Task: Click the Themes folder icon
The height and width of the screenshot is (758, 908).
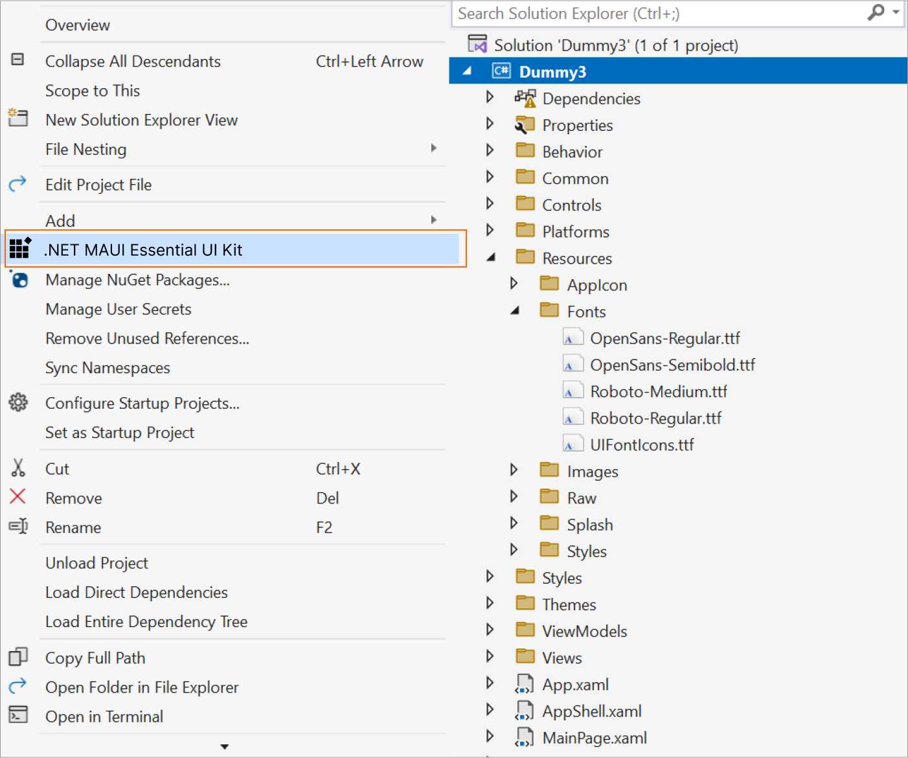Action: click(525, 603)
